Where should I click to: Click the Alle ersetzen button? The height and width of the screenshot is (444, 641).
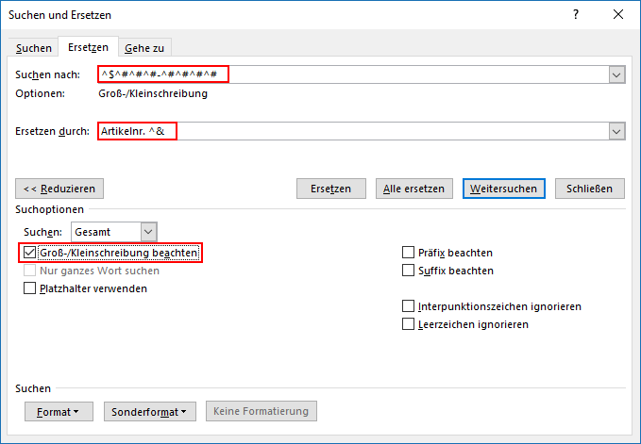tap(413, 189)
